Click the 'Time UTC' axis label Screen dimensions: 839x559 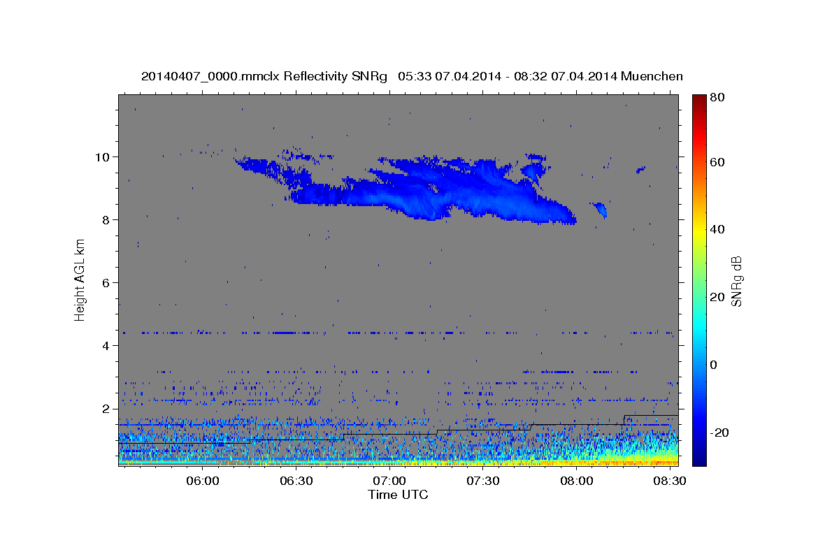(398, 495)
